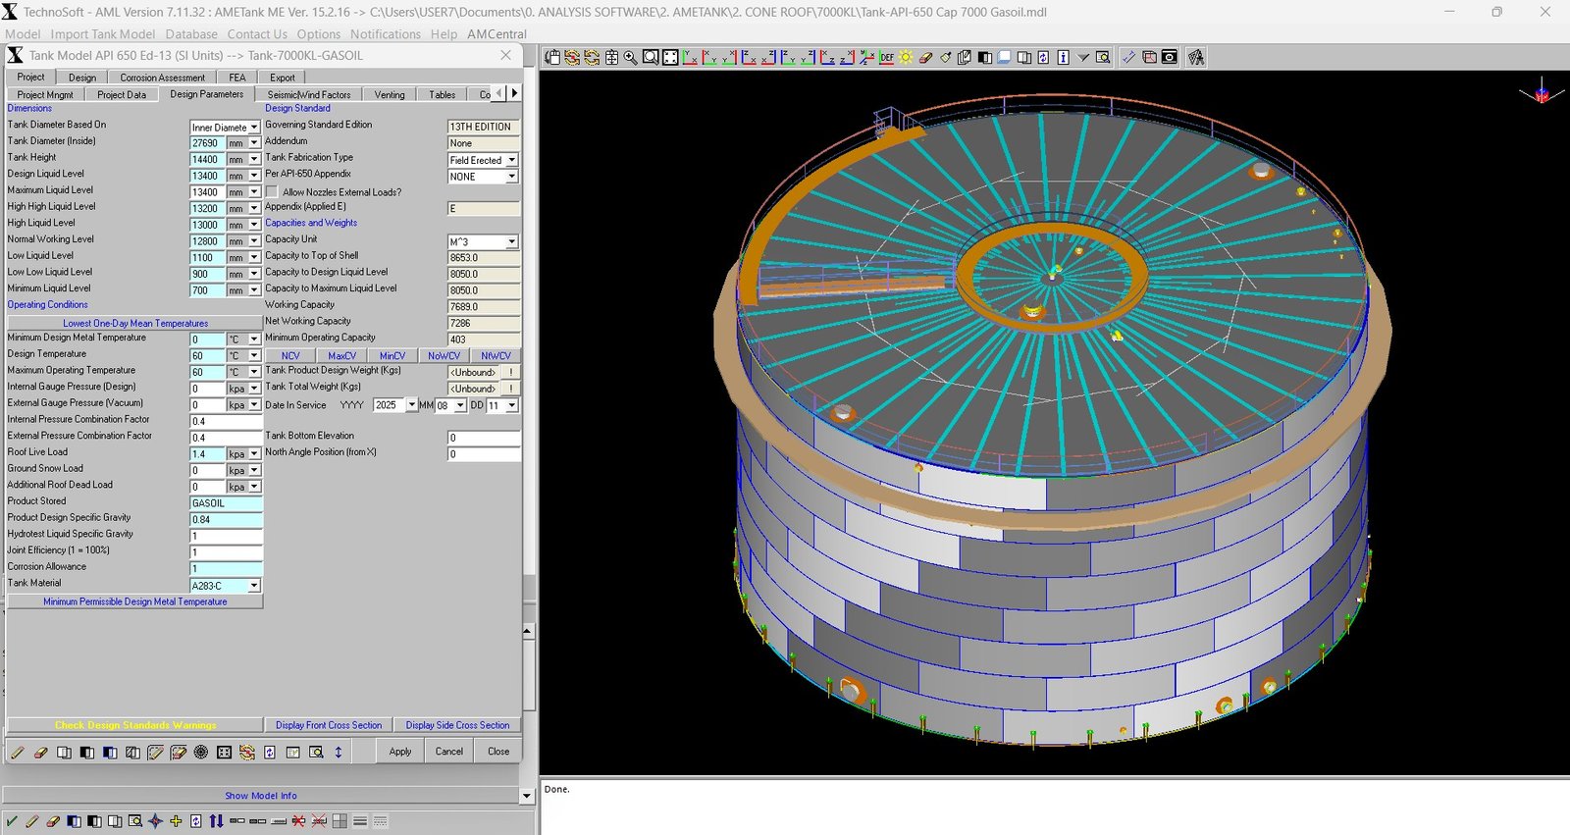Viewport: 1570px width, 835px height.
Task: Expand the Tank Fabrication Type dropdown
Action: coord(511,160)
